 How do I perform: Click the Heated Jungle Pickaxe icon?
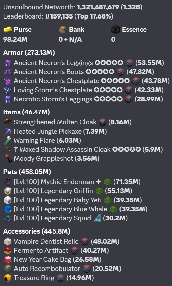8,131
